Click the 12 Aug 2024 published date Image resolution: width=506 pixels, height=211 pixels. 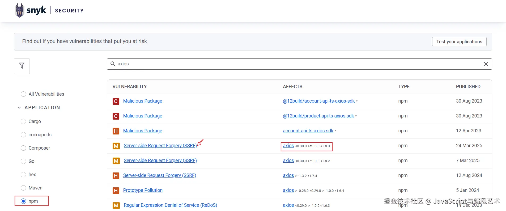[469, 175]
